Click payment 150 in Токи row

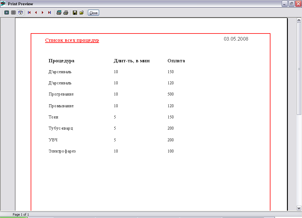click(171, 117)
